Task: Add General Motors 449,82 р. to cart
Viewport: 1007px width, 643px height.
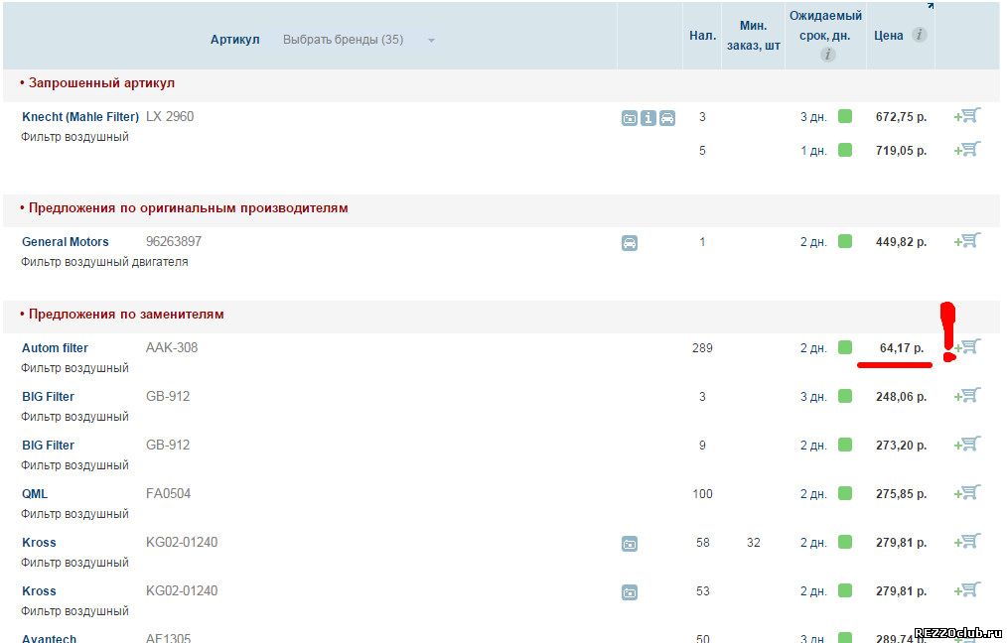Action: tap(967, 241)
